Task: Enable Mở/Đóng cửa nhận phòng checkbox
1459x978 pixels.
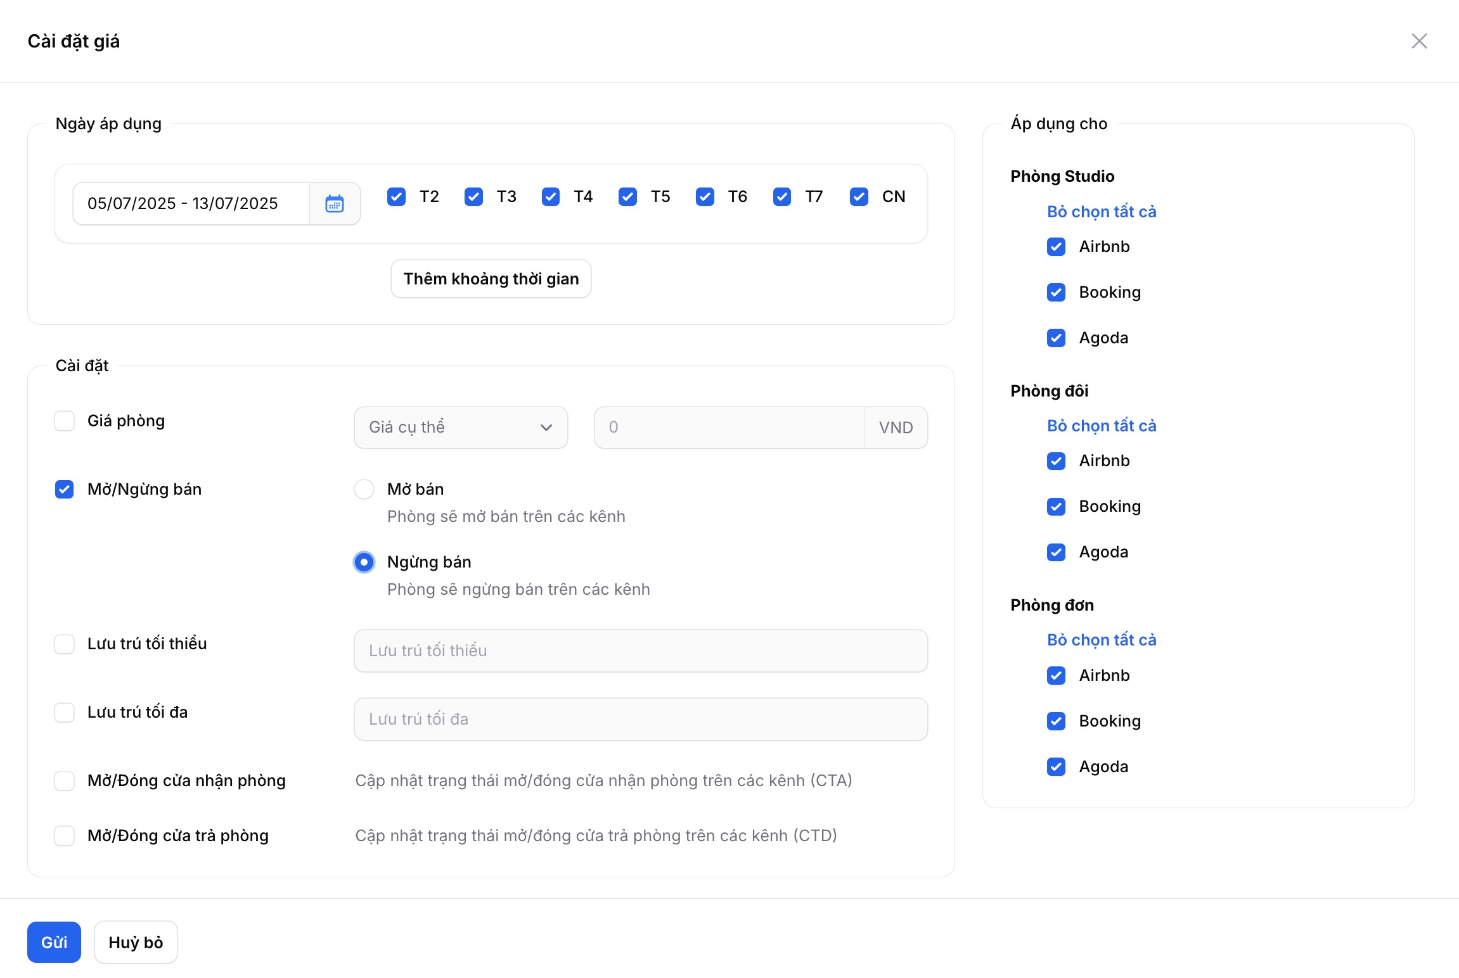Action: click(65, 780)
